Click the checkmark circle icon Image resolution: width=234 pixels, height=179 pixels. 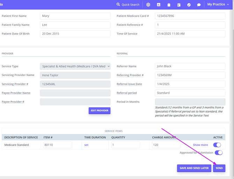pyautogui.click(x=189, y=5)
